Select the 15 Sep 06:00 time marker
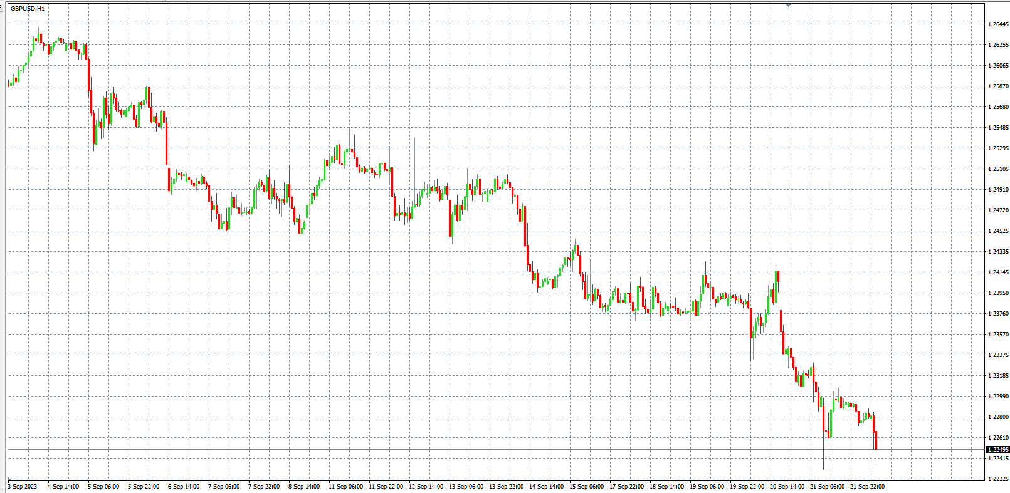The image size is (1010, 493). coord(586,487)
